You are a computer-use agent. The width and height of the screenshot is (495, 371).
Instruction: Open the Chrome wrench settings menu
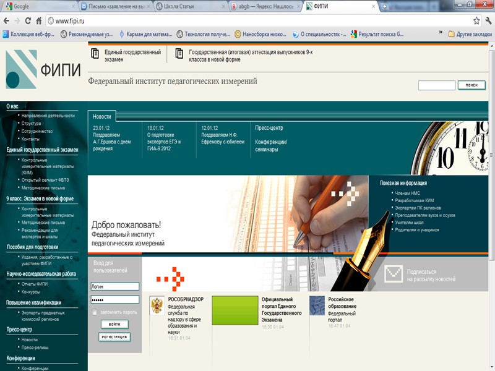[x=488, y=21]
